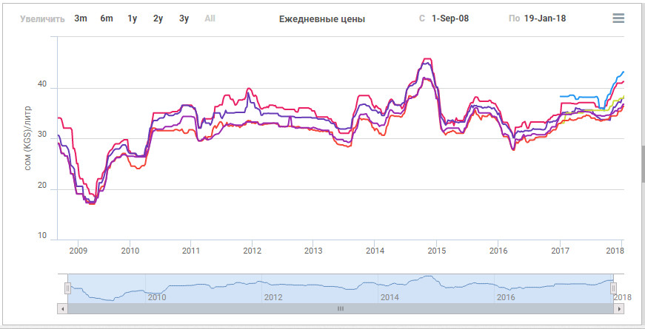645x329 pixels.
Task: Click 2010 in the navigator timeline
Action: [x=156, y=297]
